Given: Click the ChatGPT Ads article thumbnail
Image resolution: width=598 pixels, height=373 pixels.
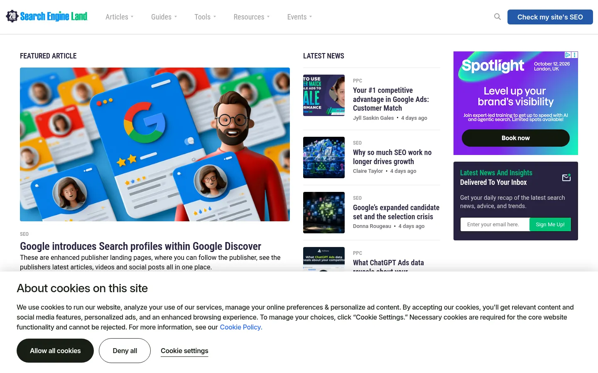Looking at the screenshot, I should [x=324, y=259].
